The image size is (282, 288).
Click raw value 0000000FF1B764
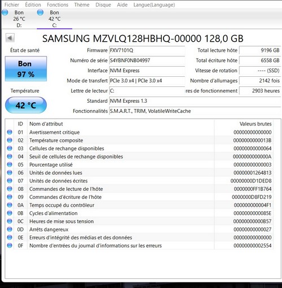tap(253, 189)
